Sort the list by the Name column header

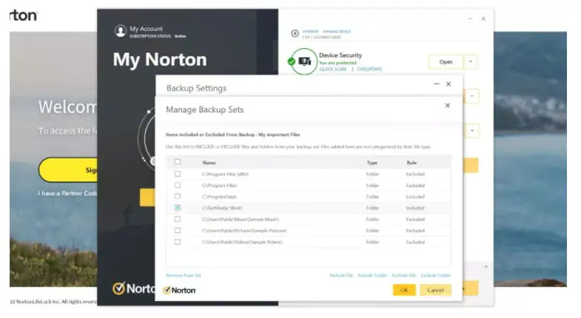click(x=209, y=162)
